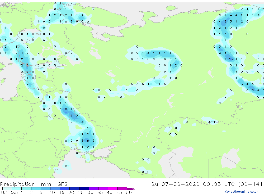264x194 pixels.
Task: Select the 1–2 mm legend swatch
Action: (26, 189)
